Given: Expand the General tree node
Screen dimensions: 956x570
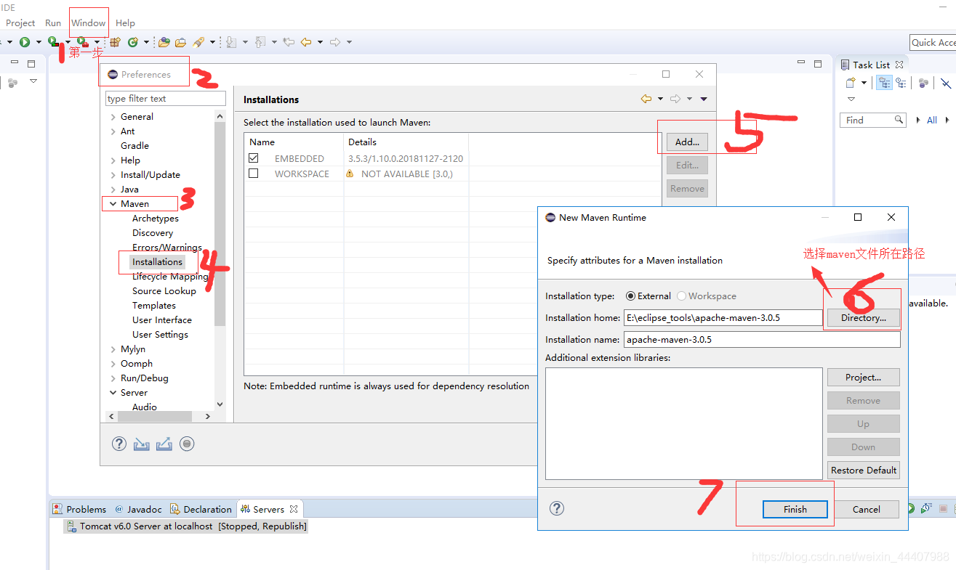Looking at the screenshot, I should coord(113,117).
